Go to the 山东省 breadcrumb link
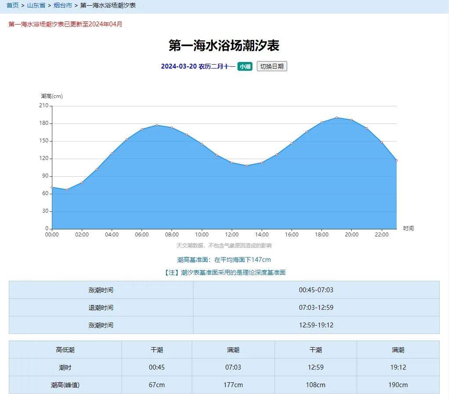This screenshot has height=399, width=449. [36, 6]
